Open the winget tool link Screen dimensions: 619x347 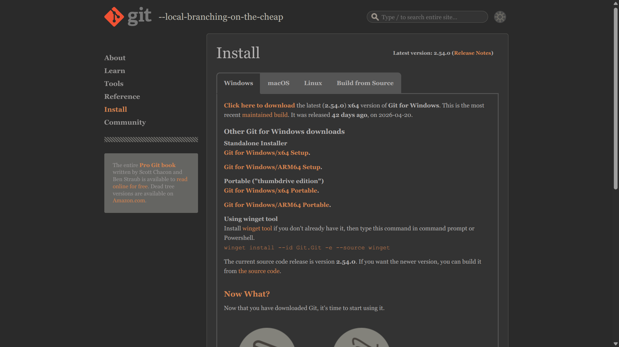click(257, 228)
